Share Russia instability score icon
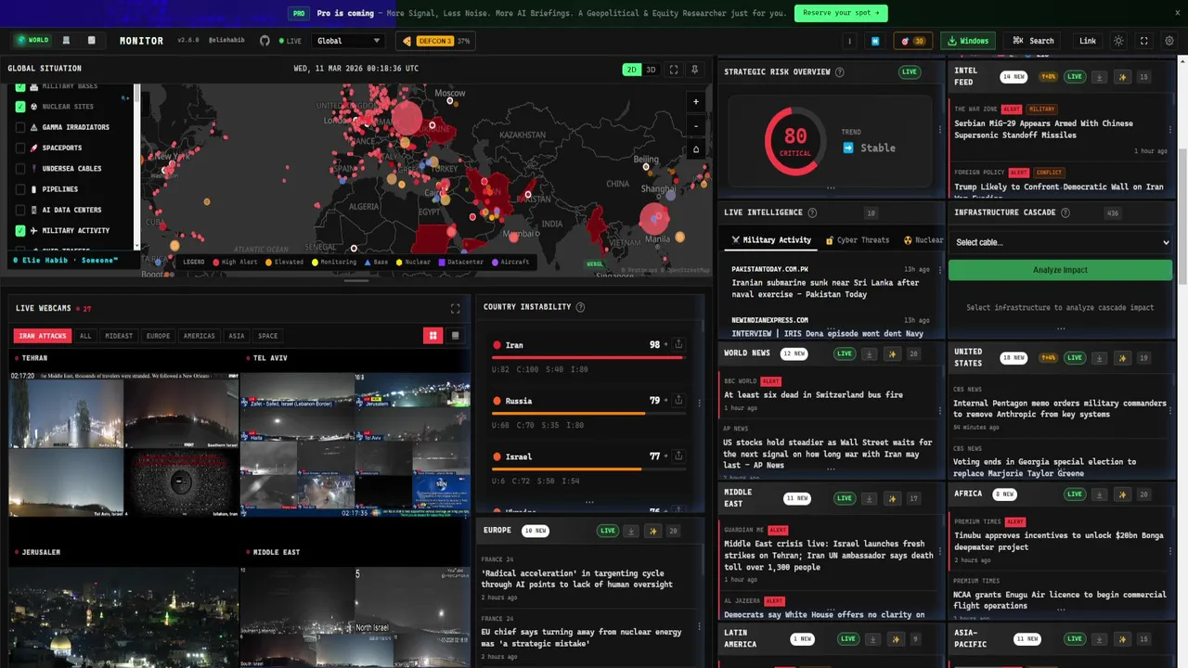1188x668 pixels. (678, 401)
